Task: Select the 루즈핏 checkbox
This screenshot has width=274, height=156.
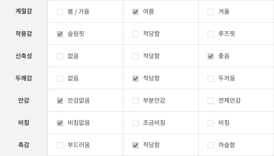Action: [211, 34]
